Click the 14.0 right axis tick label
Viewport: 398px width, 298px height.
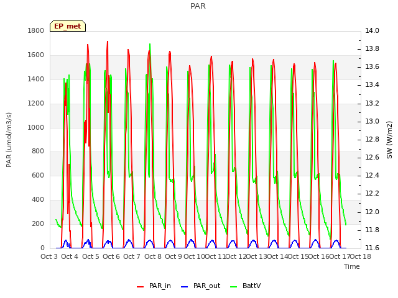(372, 31)
